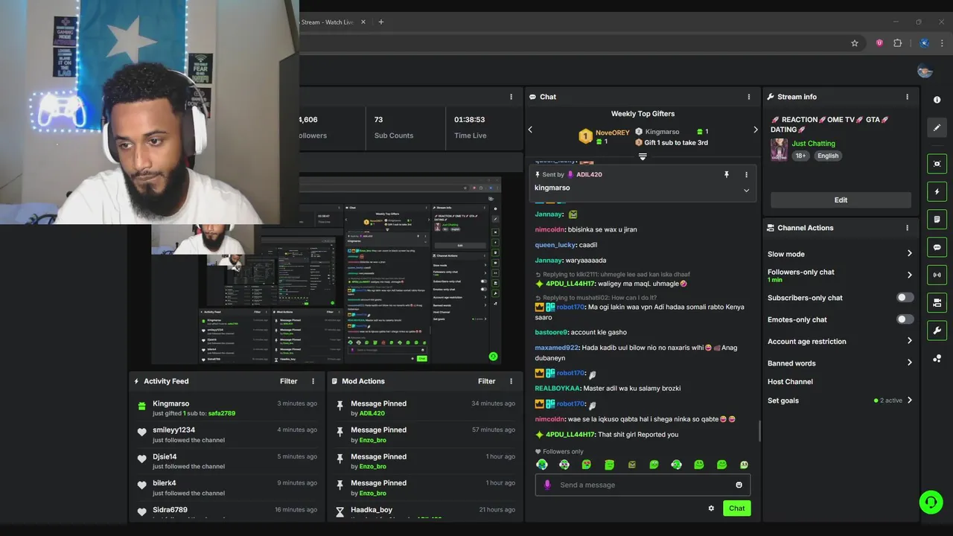Screen dimensions: 953x536
Task: Open the Stream info three-dot menu
Action: (x=907, y=97)
